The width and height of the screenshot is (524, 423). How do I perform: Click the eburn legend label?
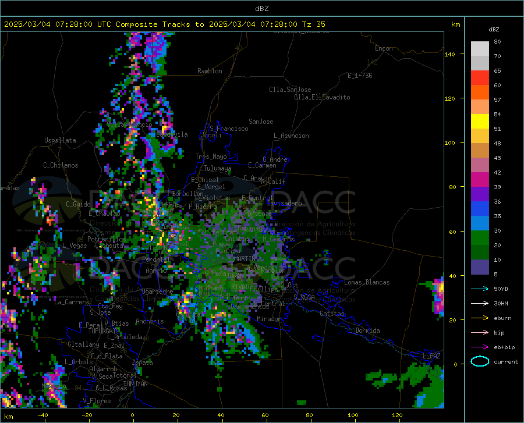click(x=502, y=318)
